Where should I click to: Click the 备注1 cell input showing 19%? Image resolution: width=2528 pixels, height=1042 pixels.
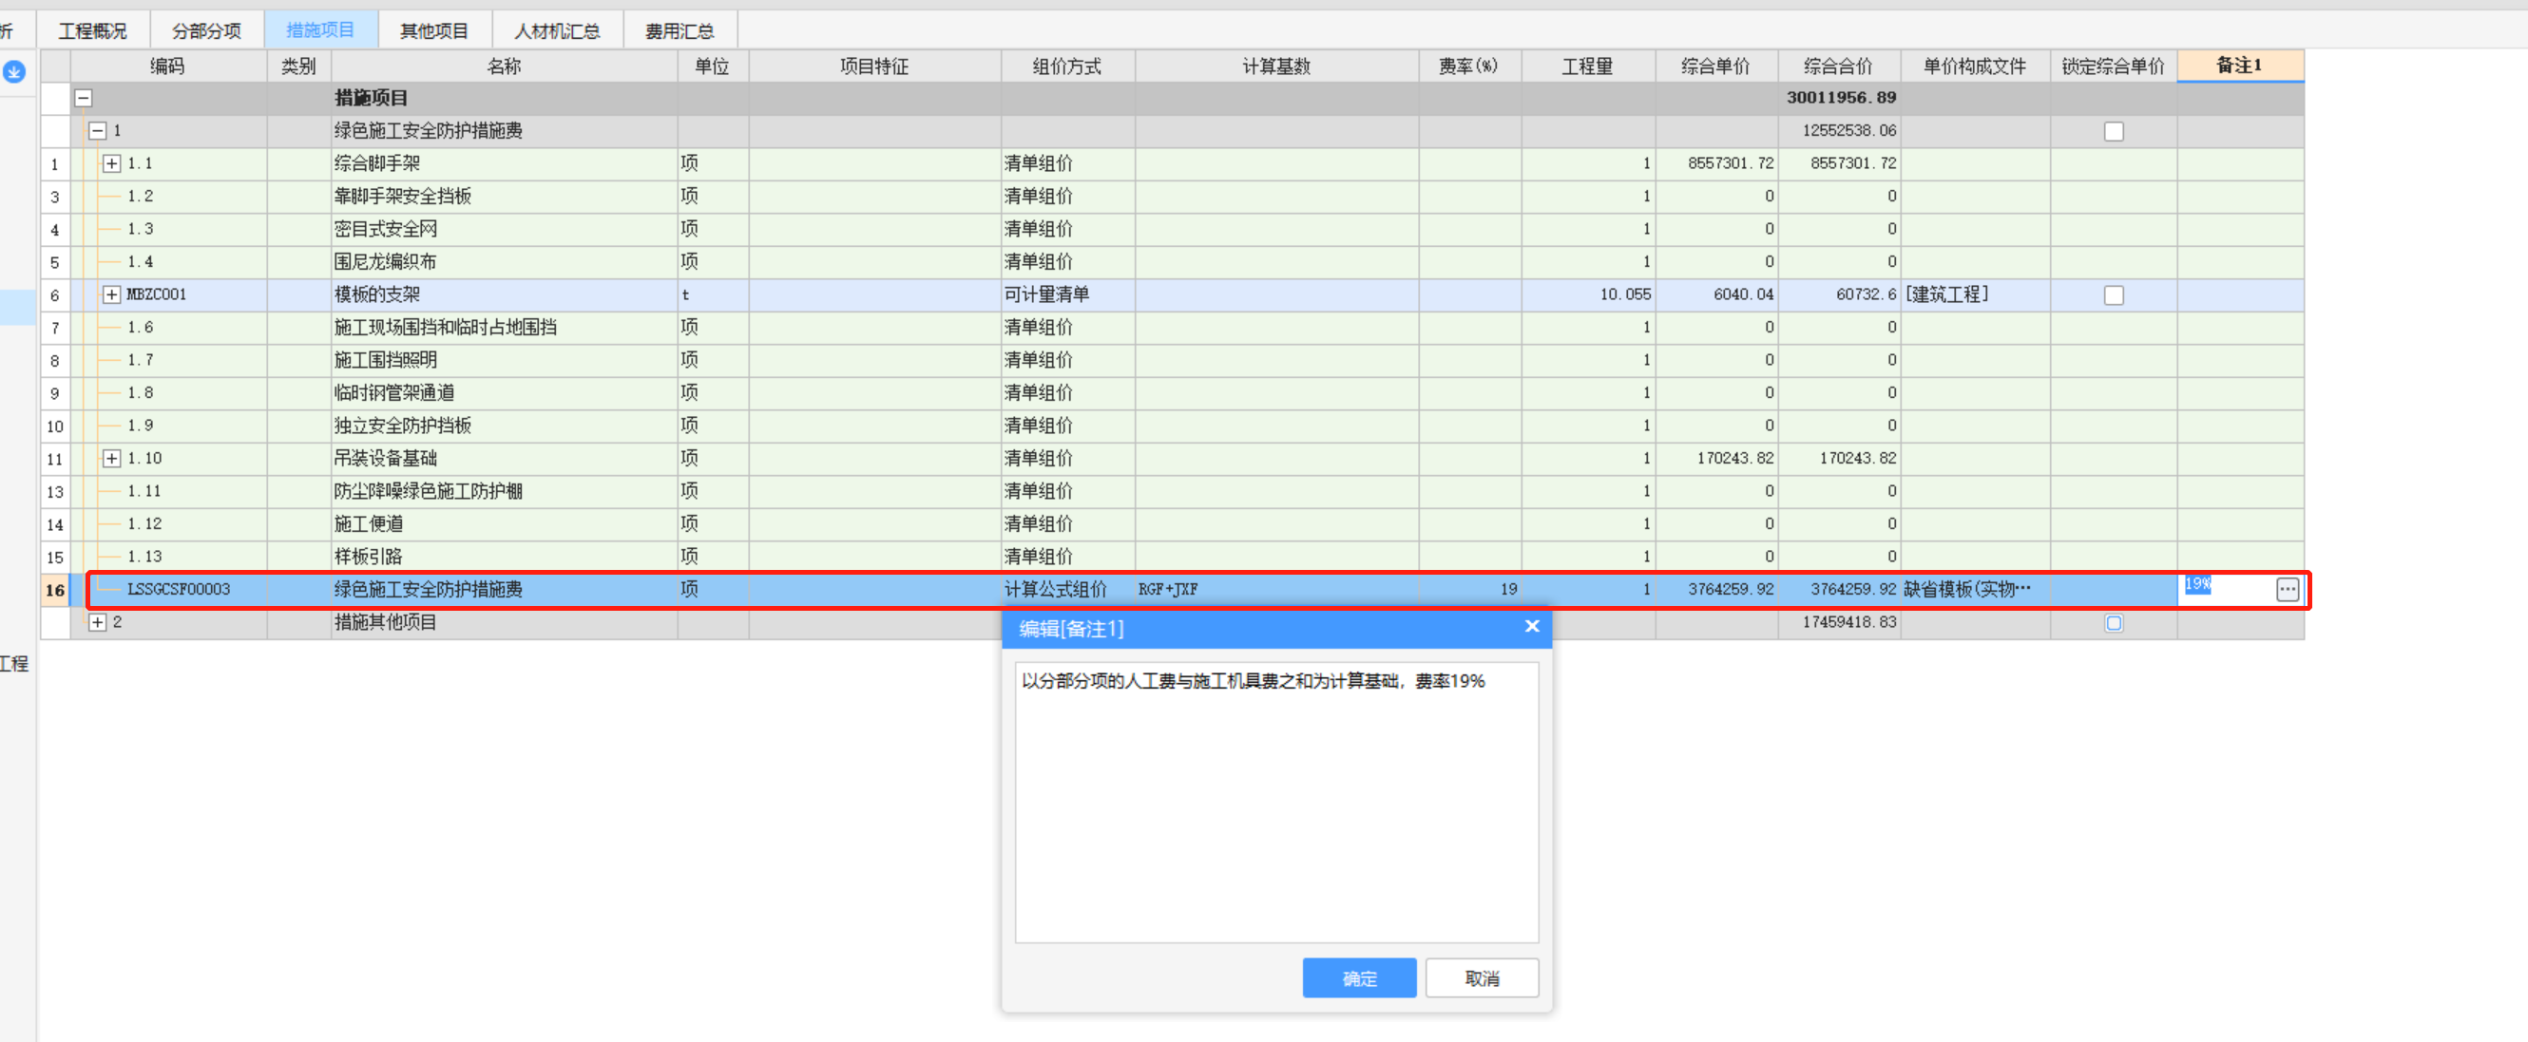pyautogui.click(x=2228, y=590)
